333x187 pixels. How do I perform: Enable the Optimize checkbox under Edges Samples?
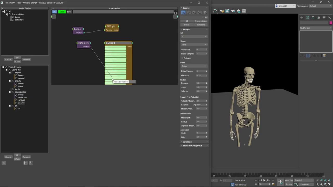[x=182, y=58]
